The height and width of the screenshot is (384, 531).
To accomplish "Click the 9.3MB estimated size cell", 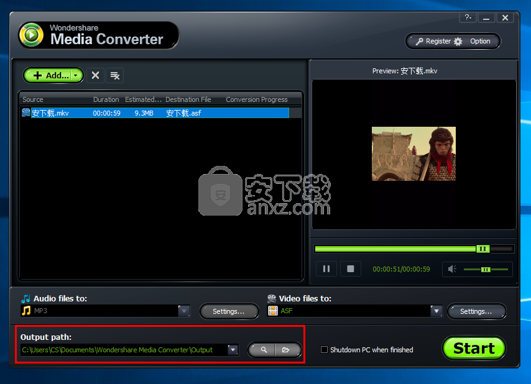I will point(144,113).
